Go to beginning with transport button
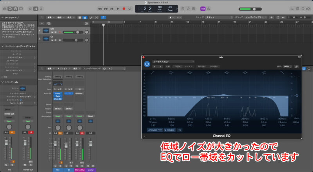Screen dimensions: 313x172 (x=112, y=9)
